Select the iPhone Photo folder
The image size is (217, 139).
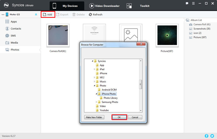click(109, 94)
